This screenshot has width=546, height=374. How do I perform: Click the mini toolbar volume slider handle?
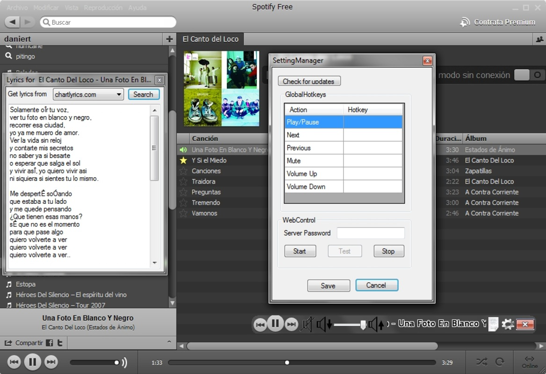[363, 324]
